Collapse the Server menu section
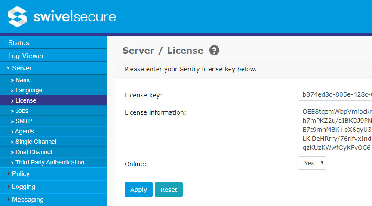372x206 pixels. pos(53,68)
